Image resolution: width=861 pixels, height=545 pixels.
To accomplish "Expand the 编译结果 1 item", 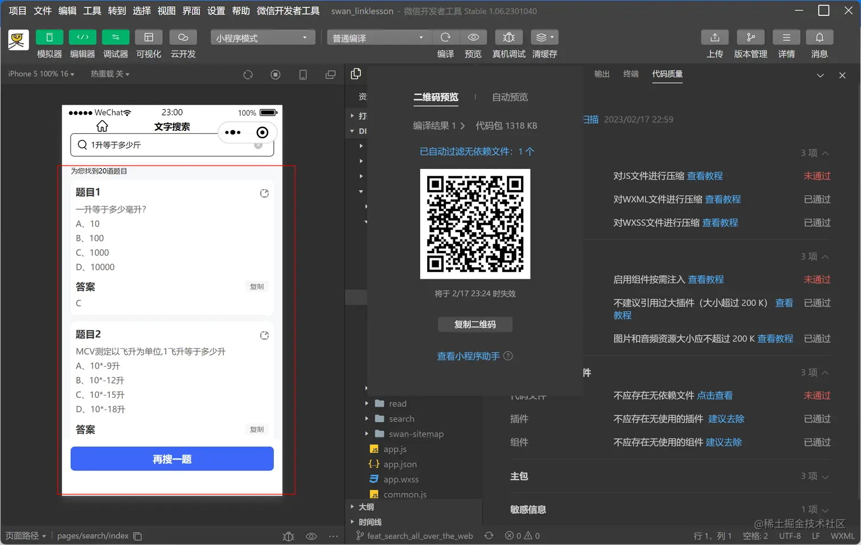I will tap(438, 126).
